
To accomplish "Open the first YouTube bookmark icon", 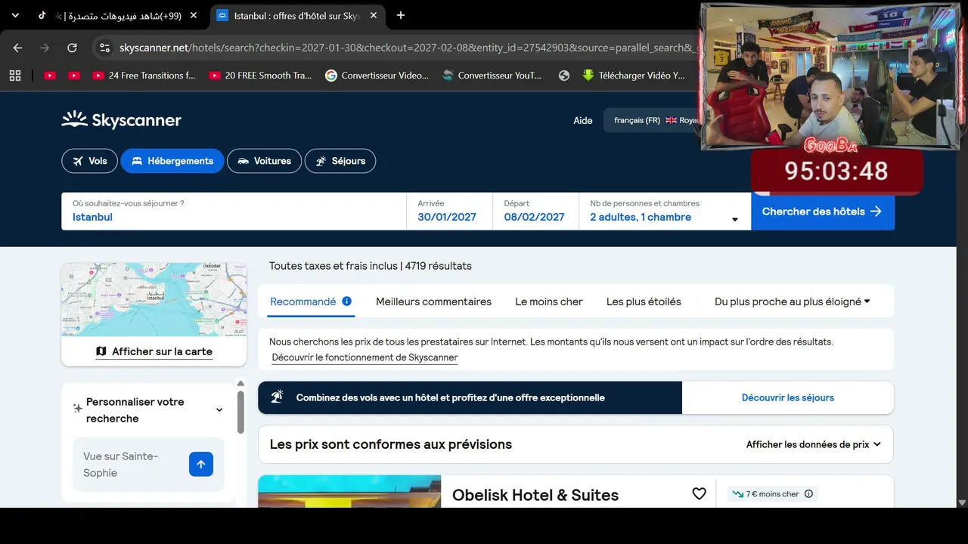I will click(50, 76).
